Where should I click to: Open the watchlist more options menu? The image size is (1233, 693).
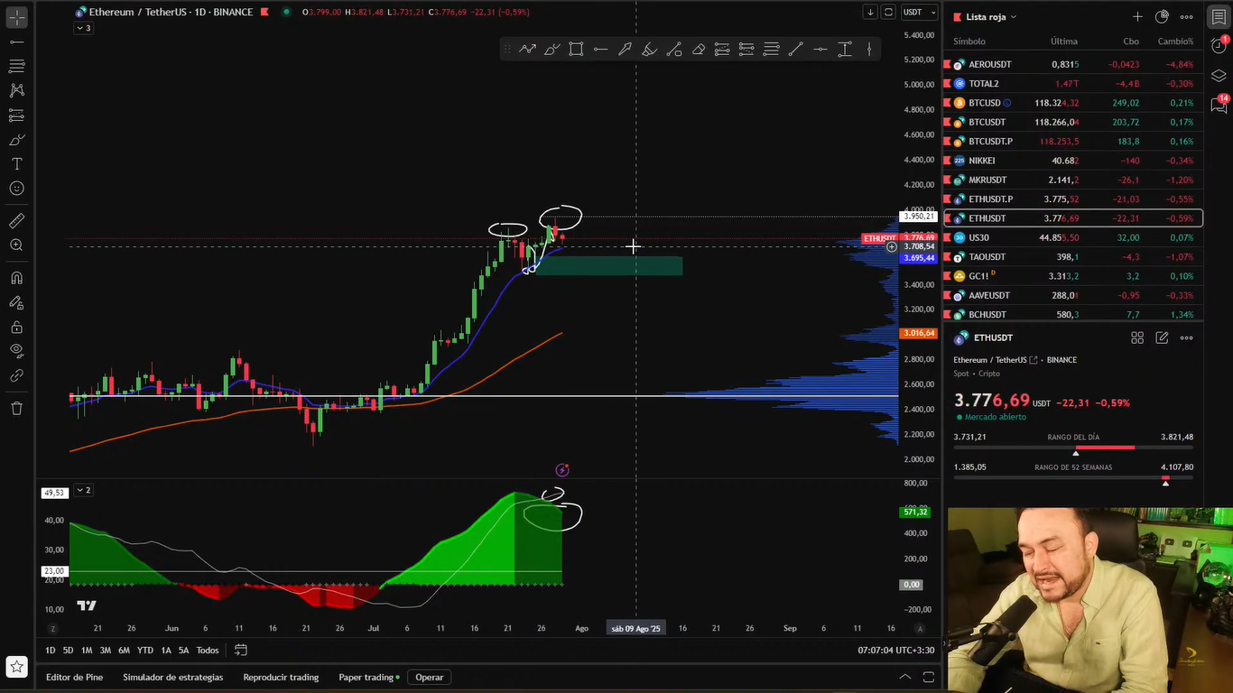click(x=1186, y=17)
